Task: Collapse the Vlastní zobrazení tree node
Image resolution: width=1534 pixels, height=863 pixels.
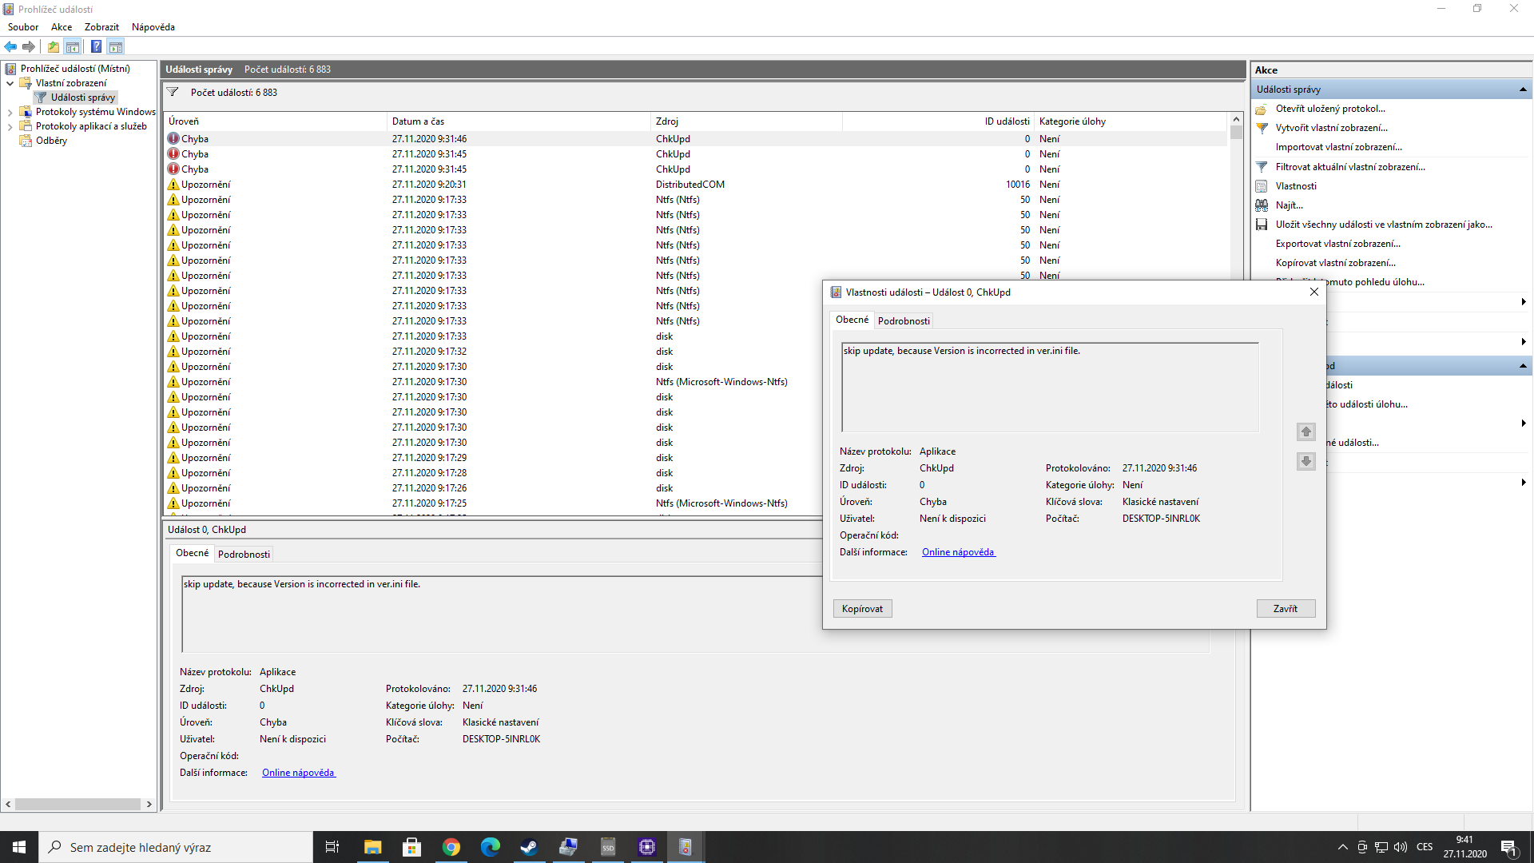Action: pos(10,83)
